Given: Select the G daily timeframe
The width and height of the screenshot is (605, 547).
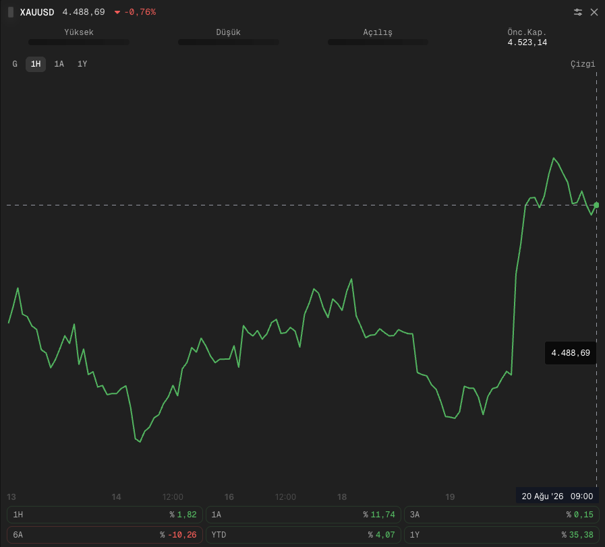Looking at the screenshot, I should click(x=15, y=64).
